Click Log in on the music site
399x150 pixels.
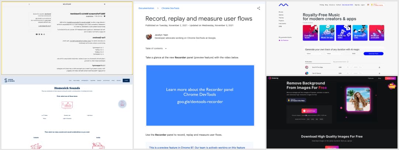pyautogui.click(x=362, y=5)
